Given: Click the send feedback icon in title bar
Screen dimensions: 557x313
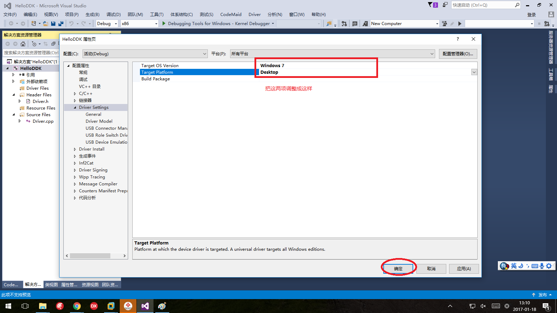Looking at the screenshot, I should coord(445,5).
